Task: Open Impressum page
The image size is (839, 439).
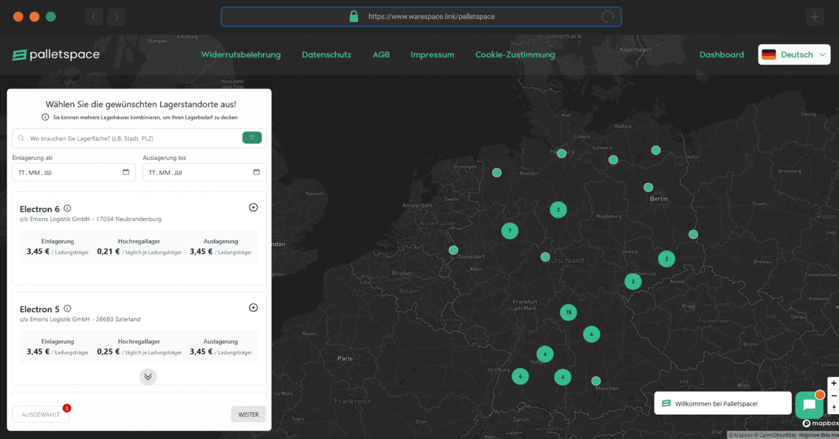Action: 432,55
